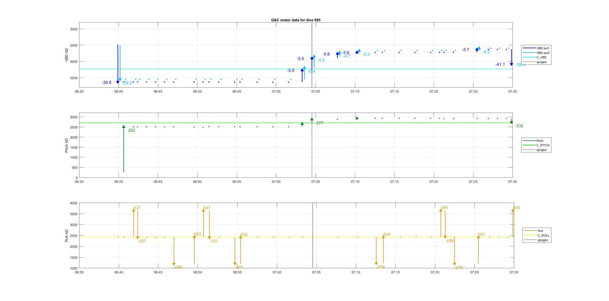The image size is (609, 301).
Task: Click the plot title "G&C motor data for dive 685"
Action: (296, 20)
